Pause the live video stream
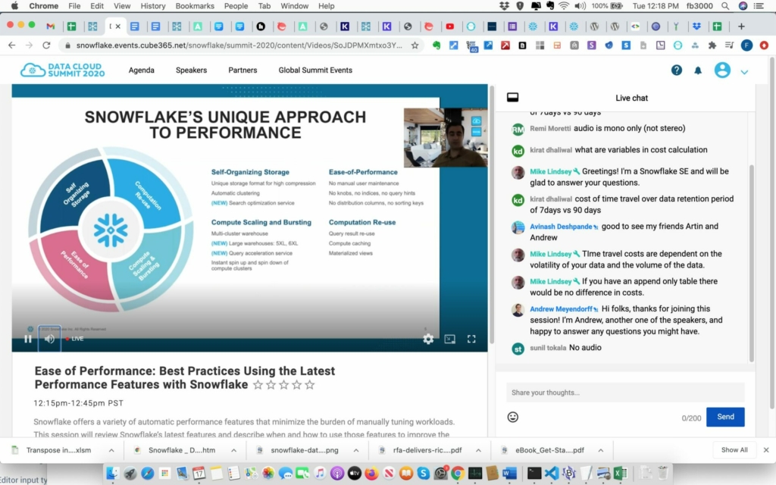The height and width of the screenshot is (485, 776). pyautogui.click(x=28, y=339)
